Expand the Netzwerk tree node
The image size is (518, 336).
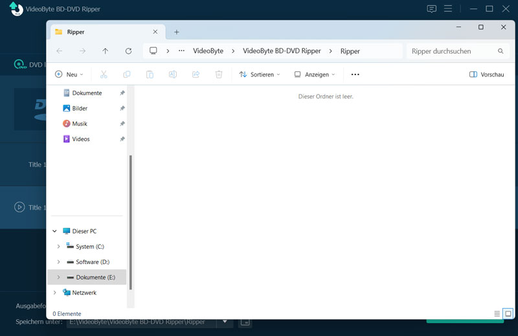[54, 293]
